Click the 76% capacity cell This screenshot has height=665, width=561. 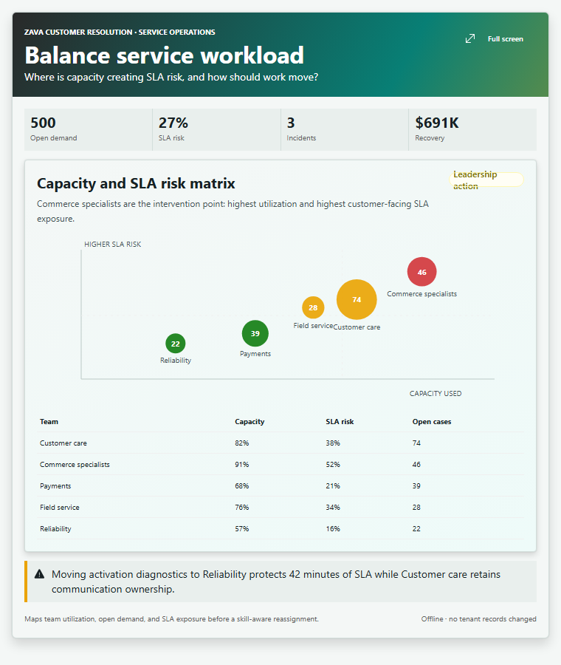tap(242, 507)
